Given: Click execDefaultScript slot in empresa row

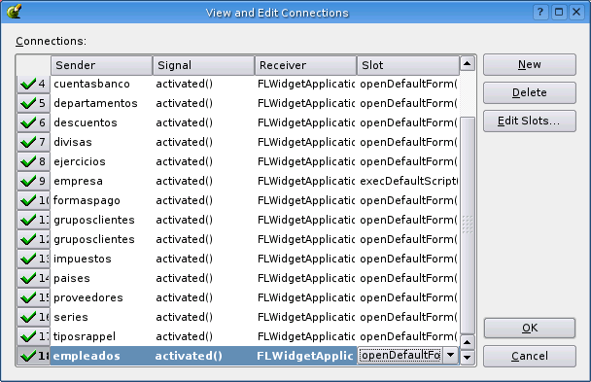Looking at the screenshot, I should tap(408, 181).
